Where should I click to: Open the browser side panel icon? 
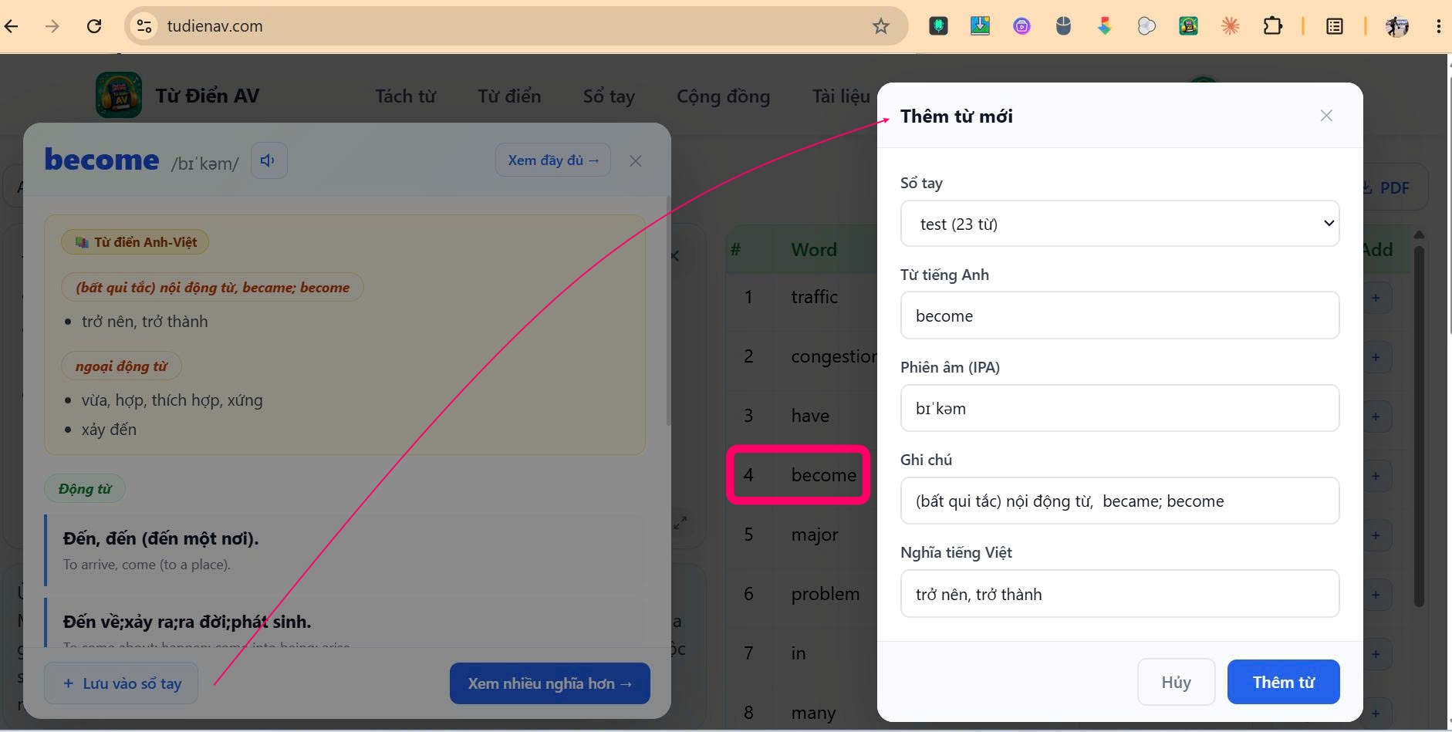click(1334, 26)
